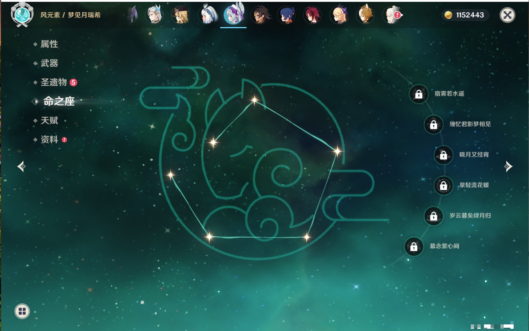This screenshot has height=331, width=529.
Task: Go to the next character with right arrow
Action: pos(508,166)
